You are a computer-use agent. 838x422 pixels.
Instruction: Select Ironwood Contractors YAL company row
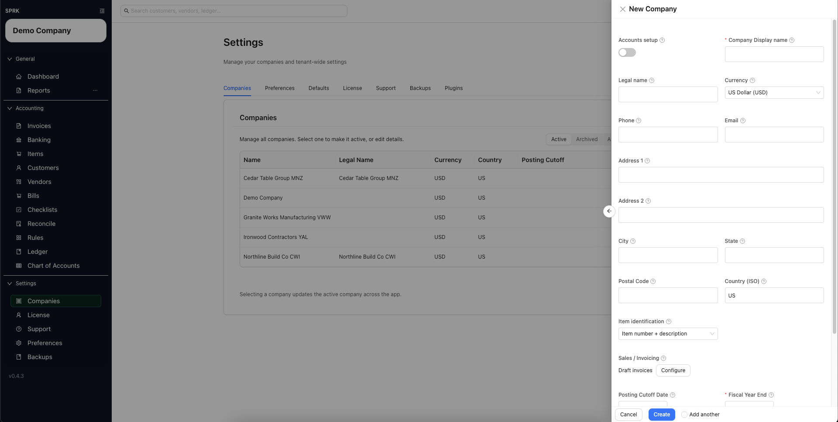(426, 237)
